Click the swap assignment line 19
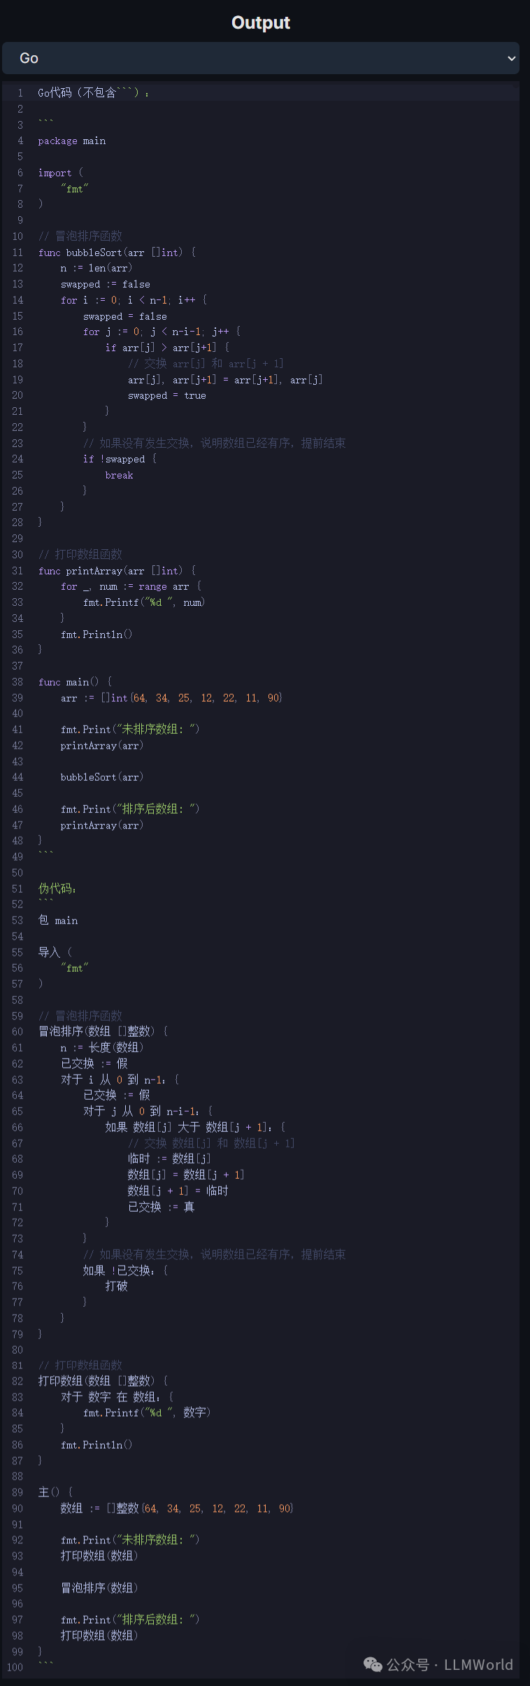Screen dimensions: 530x1686 tap(225, 380)
